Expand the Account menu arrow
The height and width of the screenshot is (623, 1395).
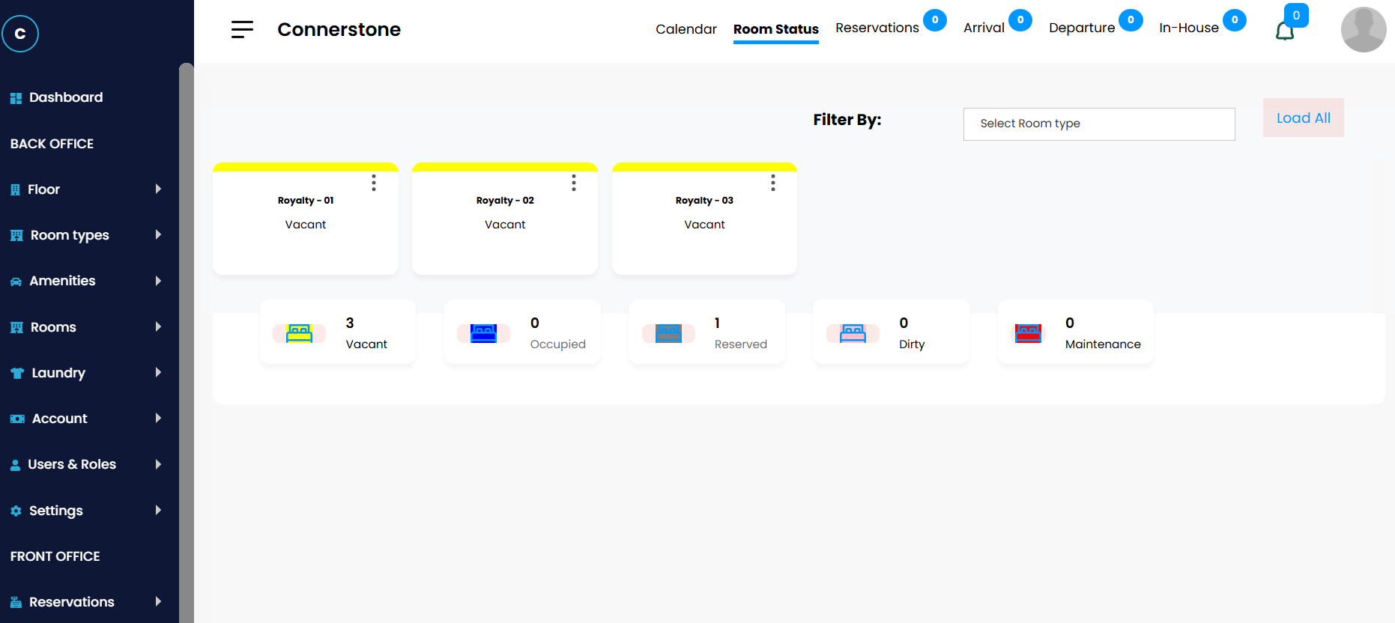158,418
